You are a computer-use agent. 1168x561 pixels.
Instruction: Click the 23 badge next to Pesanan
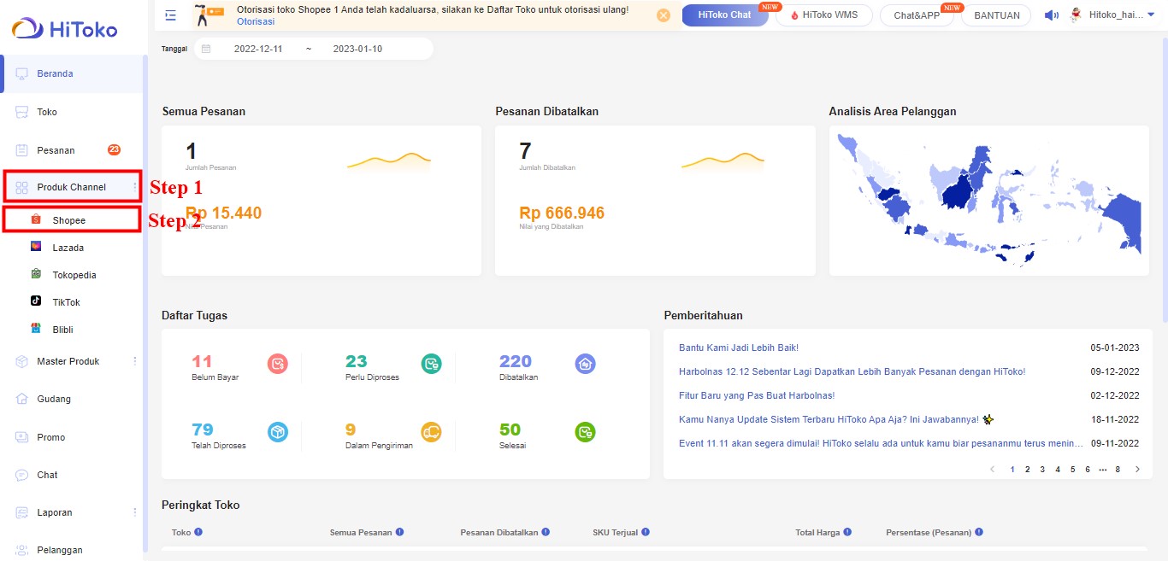114,149
